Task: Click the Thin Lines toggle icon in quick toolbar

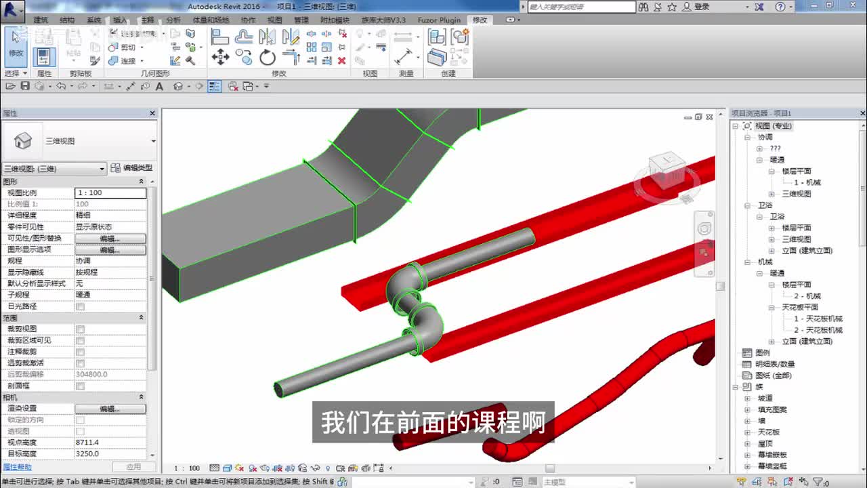Action: 215,86
